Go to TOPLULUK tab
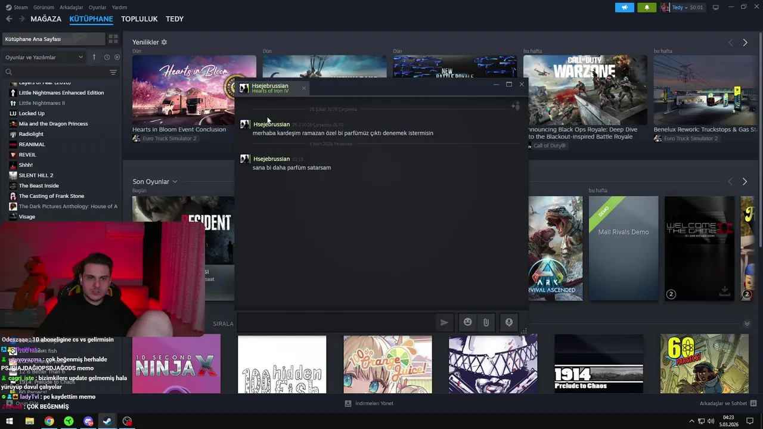Image resolution: width=763 pixels, height=429 pixels. click(139, 19)
